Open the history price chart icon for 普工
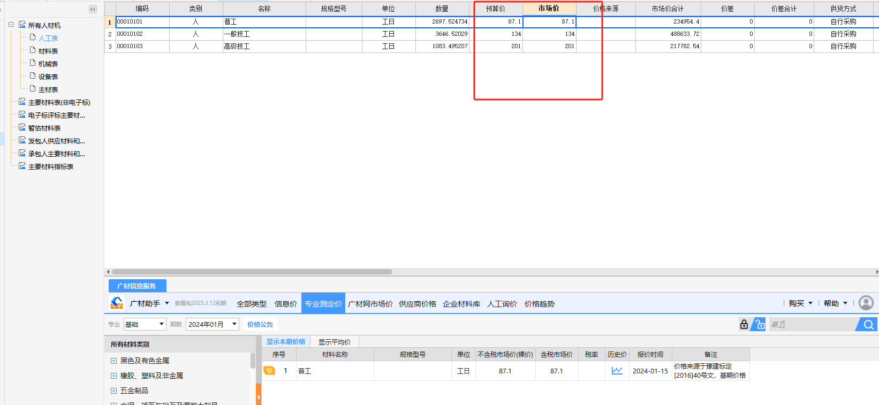The height and width of the screenshot is (405, 879). point(617,371)
